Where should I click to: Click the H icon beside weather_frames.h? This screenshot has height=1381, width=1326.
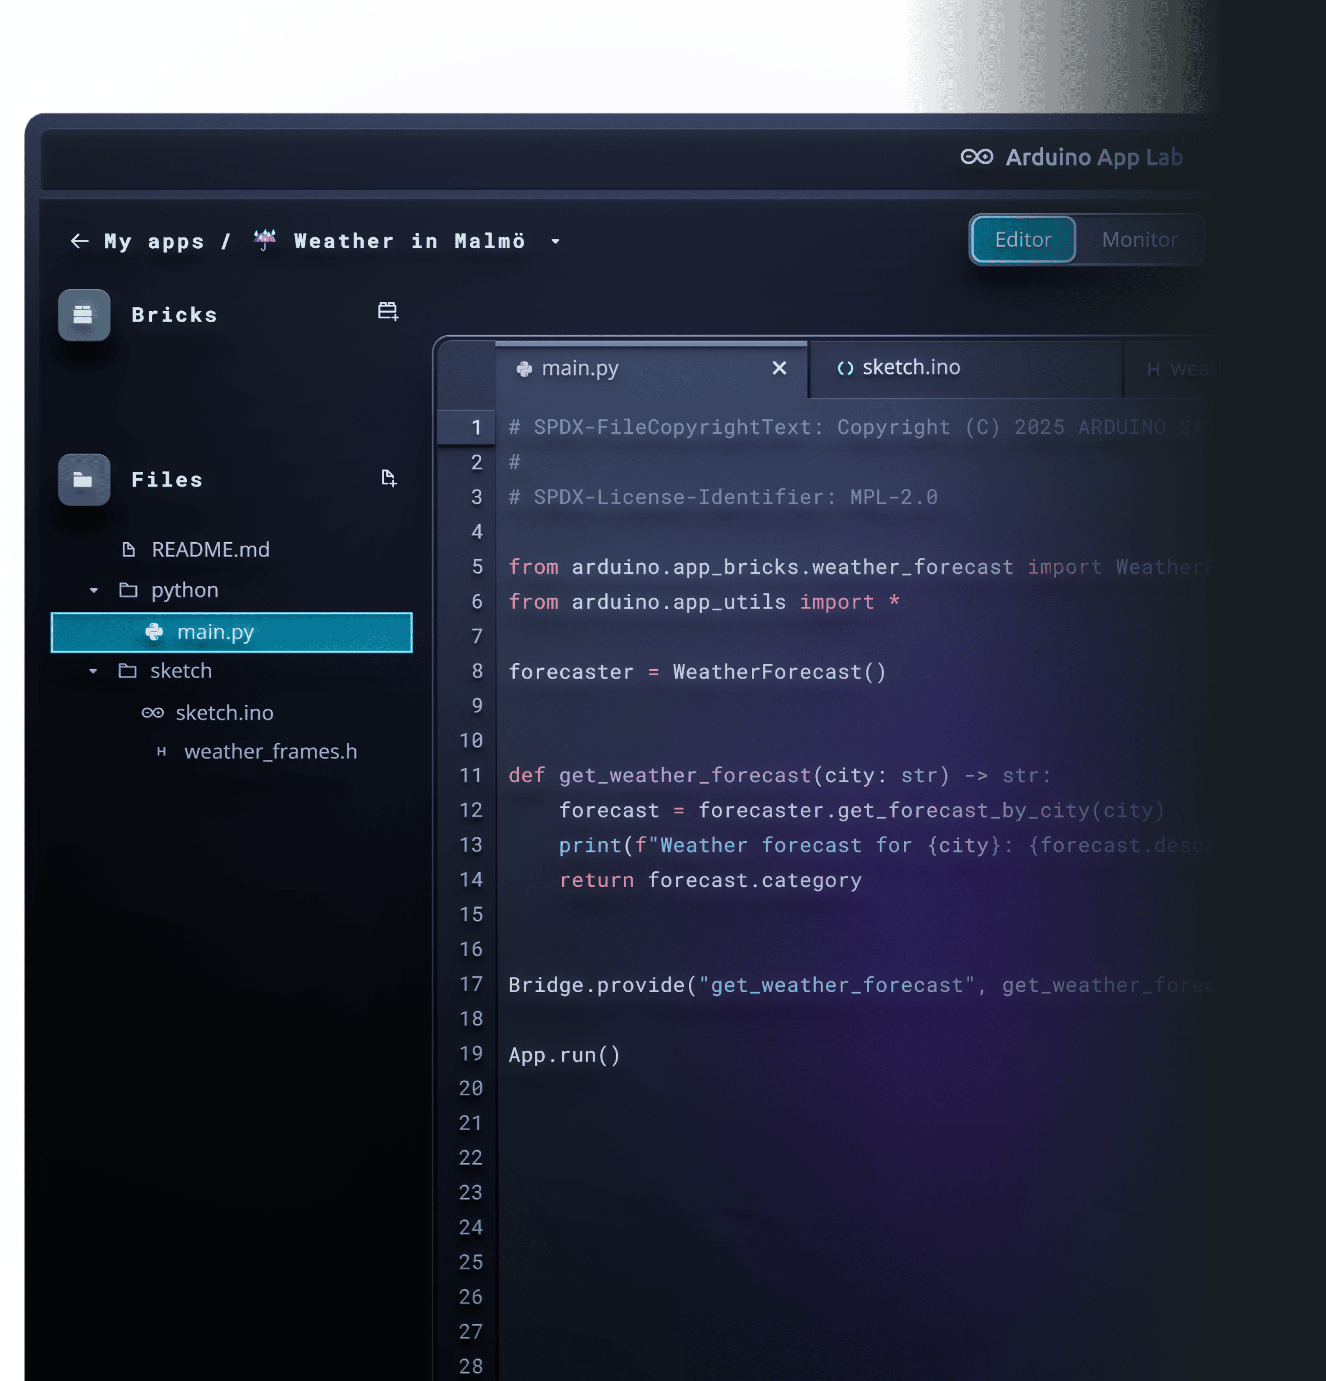click(162, 751)
